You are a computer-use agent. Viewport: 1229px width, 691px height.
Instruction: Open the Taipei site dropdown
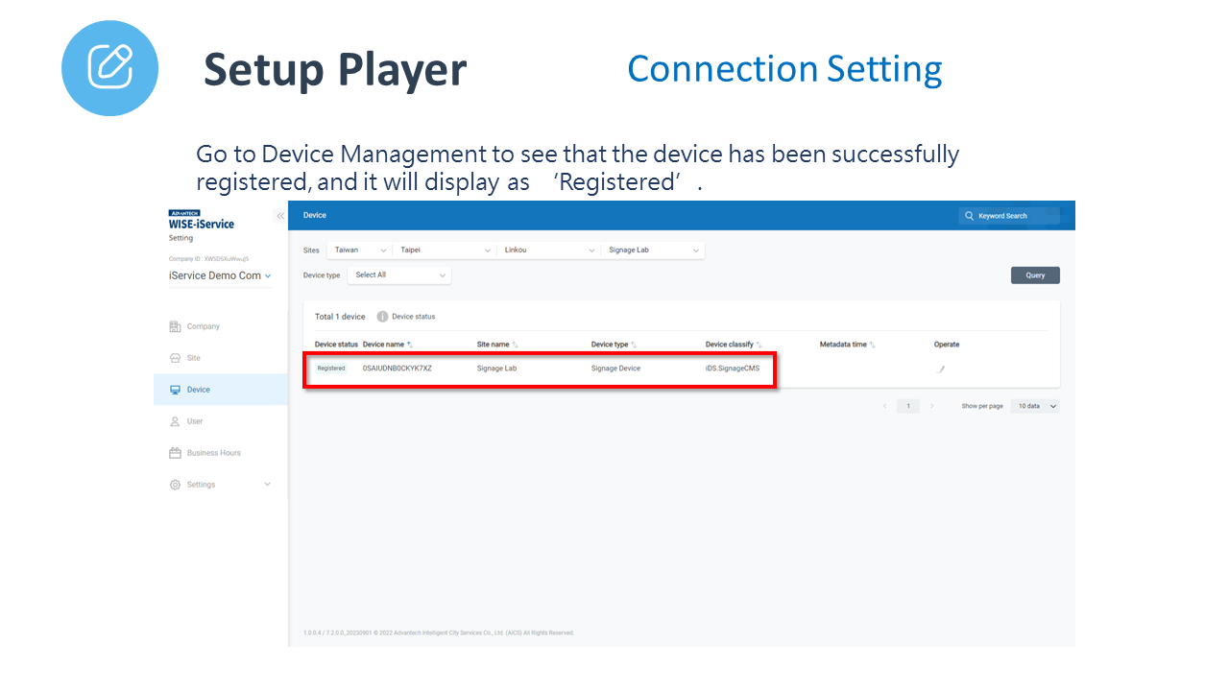[445, 250]
